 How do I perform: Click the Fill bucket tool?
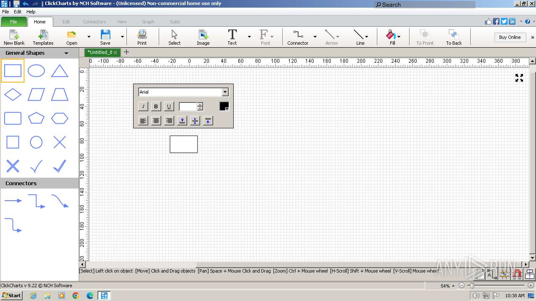(x=391, y=37)
